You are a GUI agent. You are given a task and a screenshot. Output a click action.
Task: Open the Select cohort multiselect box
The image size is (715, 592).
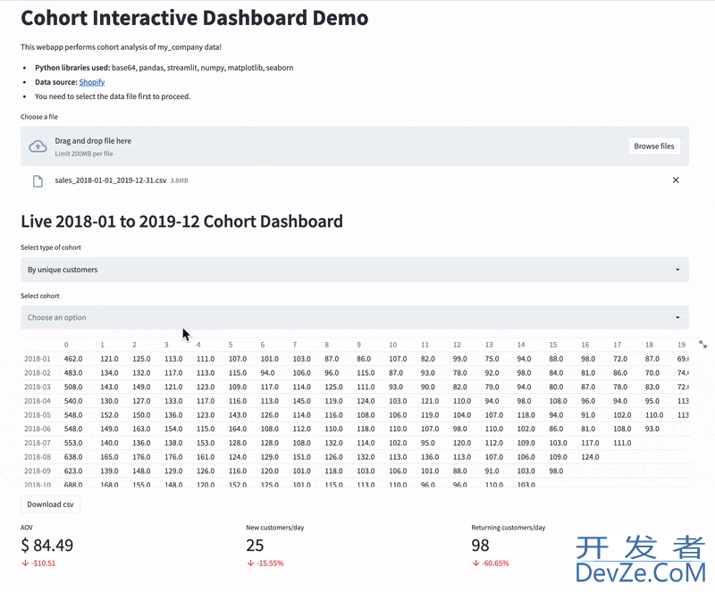click(x=354, y=317)
